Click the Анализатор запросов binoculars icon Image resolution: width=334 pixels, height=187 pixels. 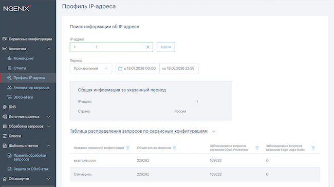tap(9, 88)
